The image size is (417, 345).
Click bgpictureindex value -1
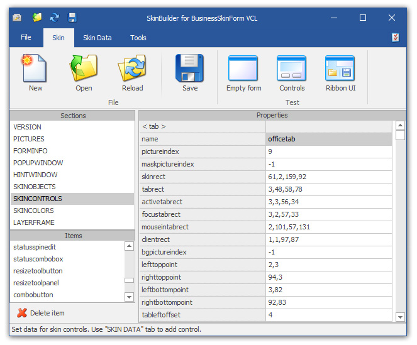(329, 252)
